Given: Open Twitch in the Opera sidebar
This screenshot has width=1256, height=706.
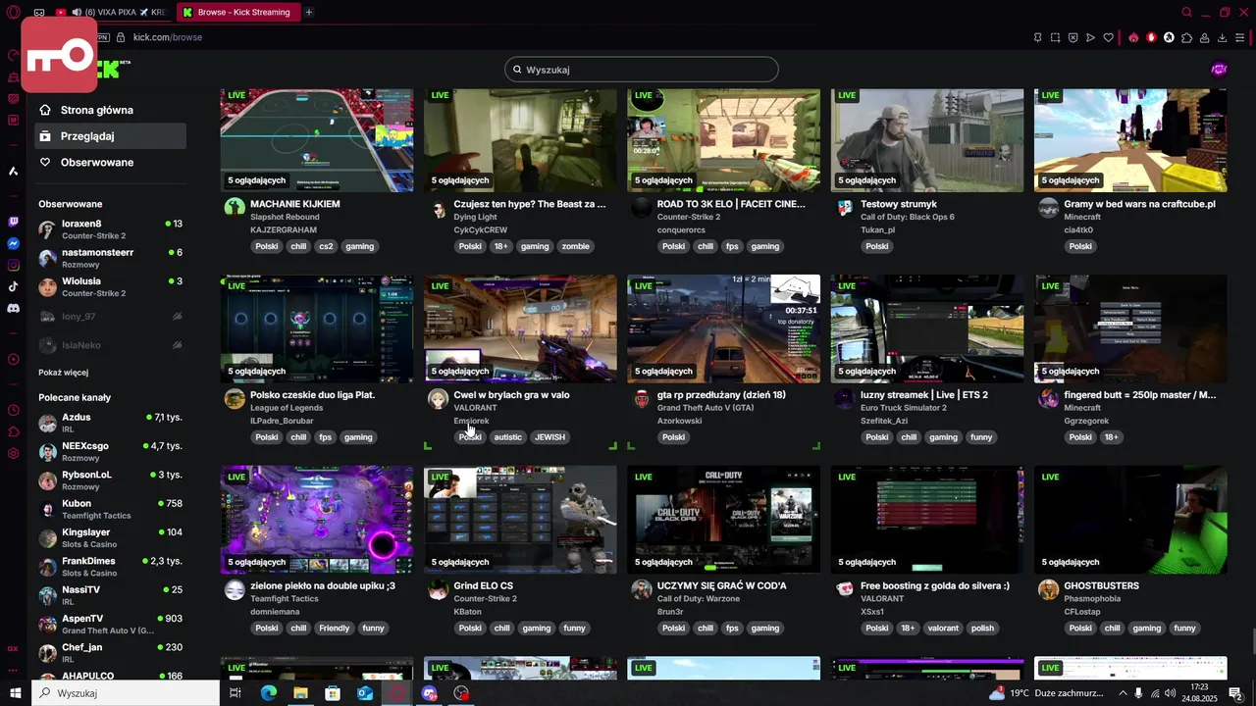Looking at the screenshot, I should click(x=13, y=222).
